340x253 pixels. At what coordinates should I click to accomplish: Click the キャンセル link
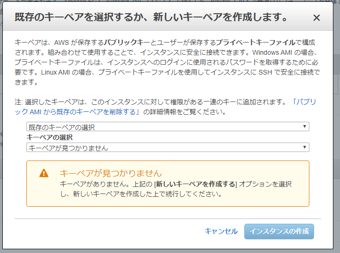point(221,231)
